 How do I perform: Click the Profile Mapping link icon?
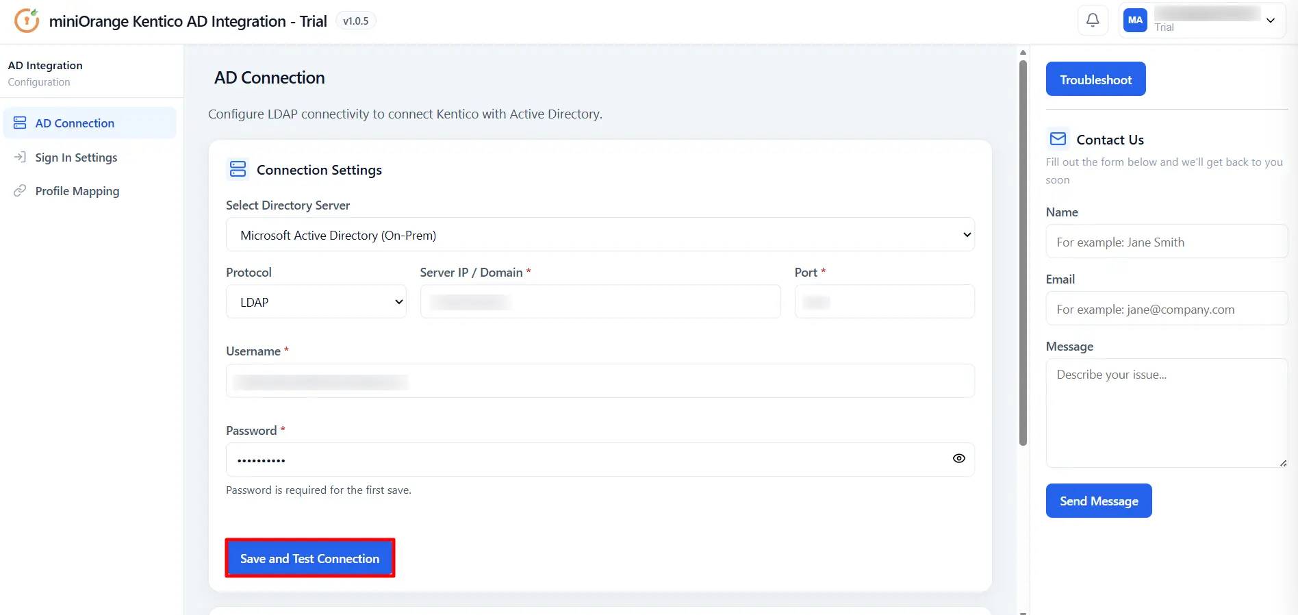point(20,190)
